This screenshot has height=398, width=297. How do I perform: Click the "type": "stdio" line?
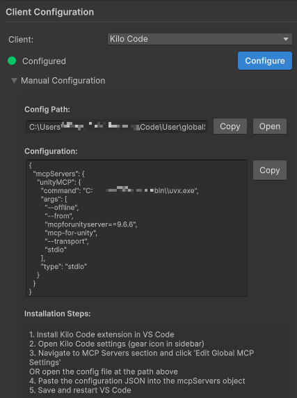tap(64, 266)
